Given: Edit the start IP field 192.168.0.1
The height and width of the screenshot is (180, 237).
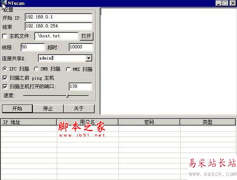Looking at the screenshot, I should pos(58,18).
